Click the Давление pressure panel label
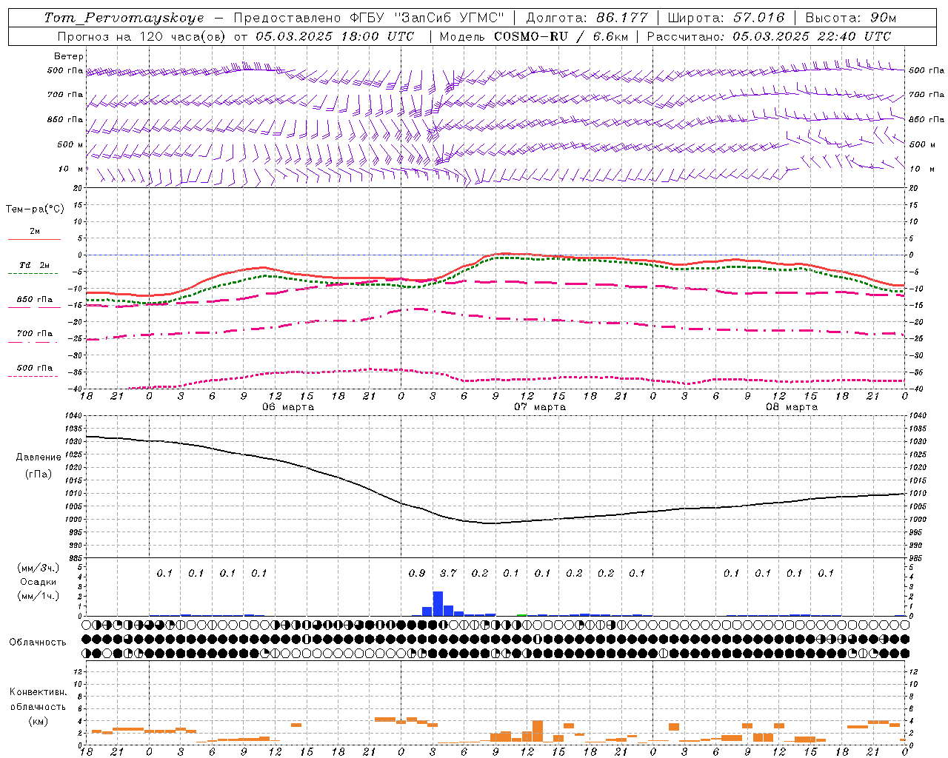Image resolution: width=948 pixels, height=758 pixels. point(39,457)
